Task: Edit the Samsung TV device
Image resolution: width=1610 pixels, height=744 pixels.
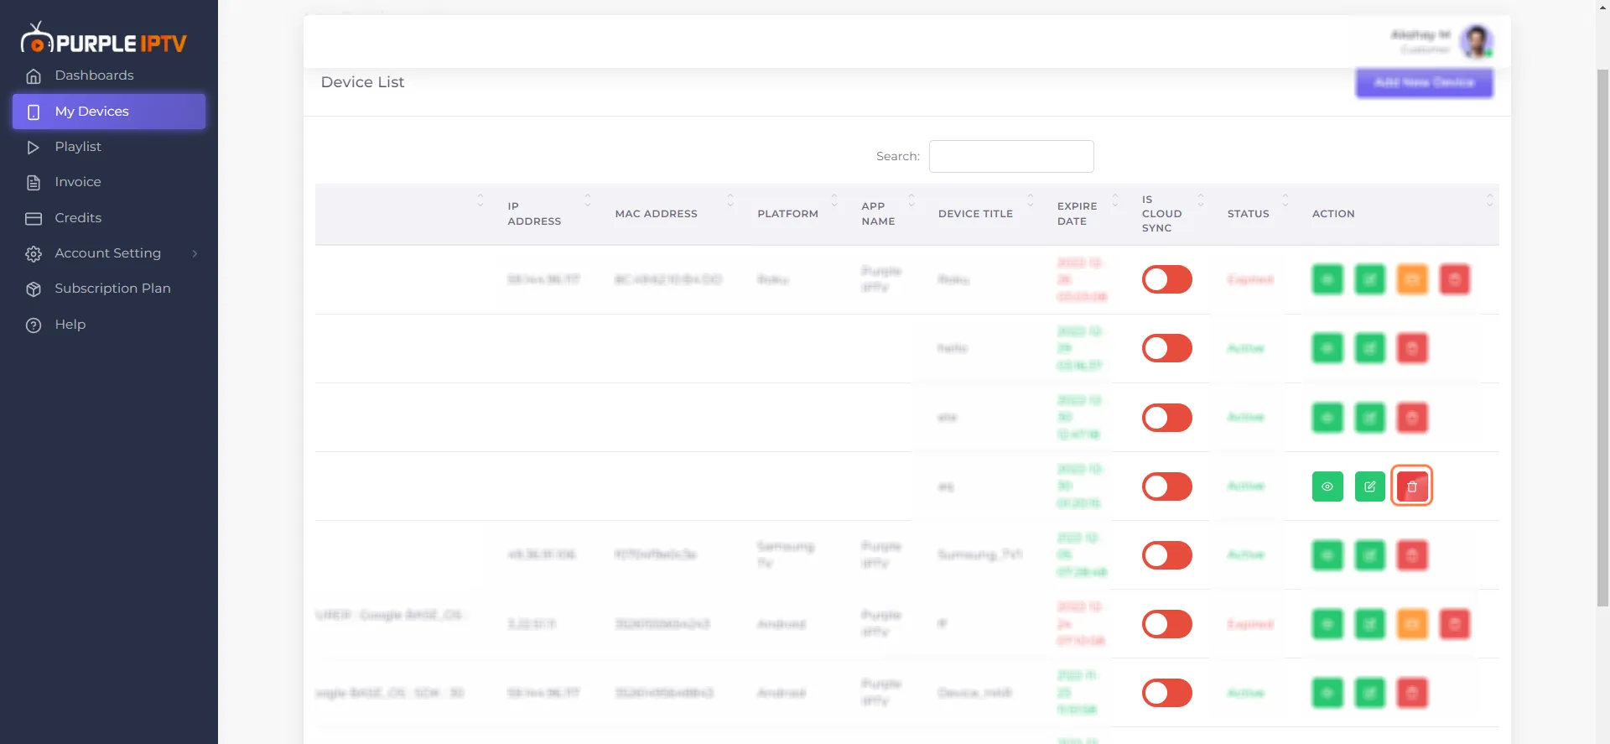Action: (x=1370, y=555)
